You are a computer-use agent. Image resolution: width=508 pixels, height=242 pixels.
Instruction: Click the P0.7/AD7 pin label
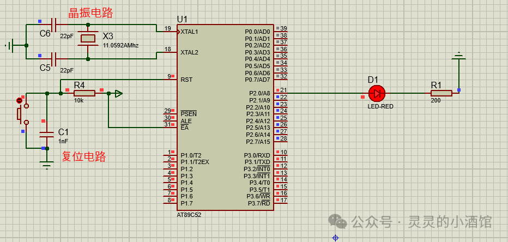pos(258,80)
